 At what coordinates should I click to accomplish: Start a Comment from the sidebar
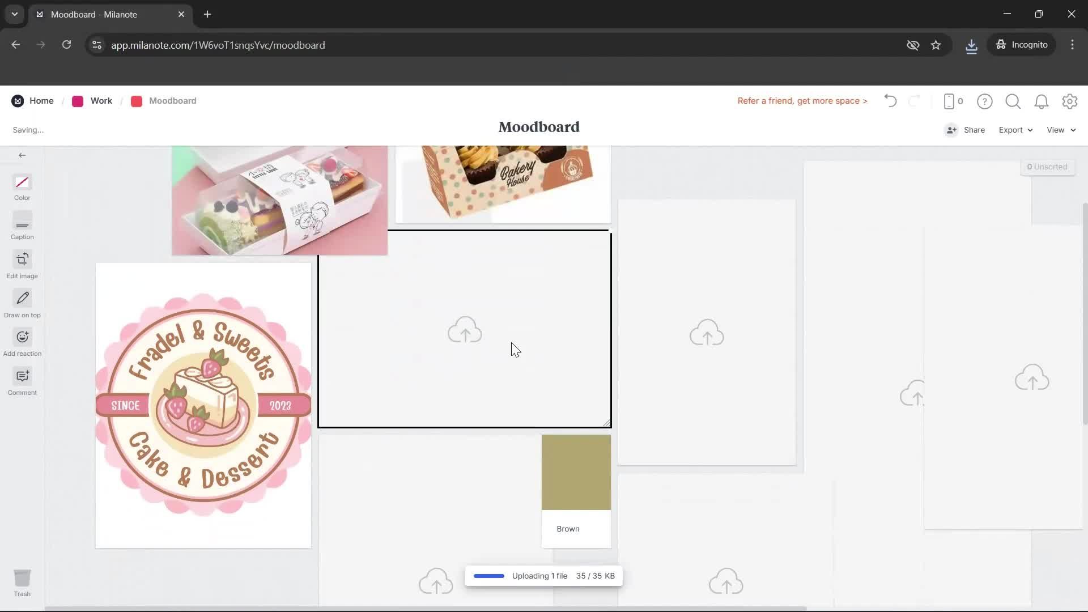[22, 381]
